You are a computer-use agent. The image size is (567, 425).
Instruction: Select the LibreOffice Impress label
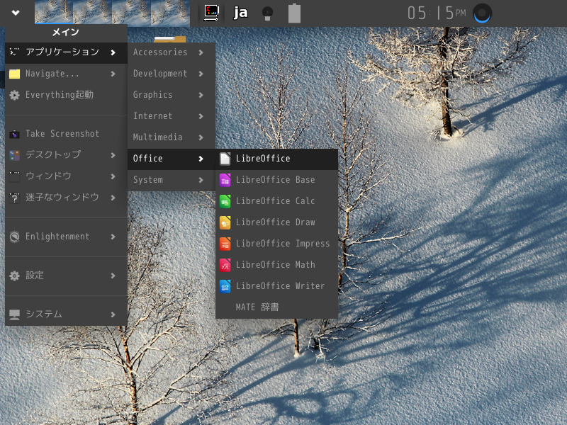283,244
